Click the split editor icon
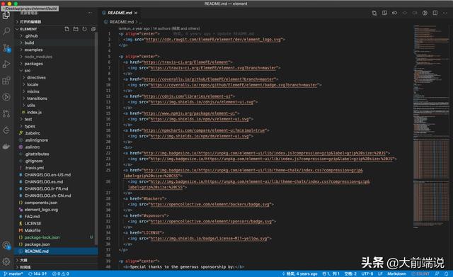 [x=435, y=13]
